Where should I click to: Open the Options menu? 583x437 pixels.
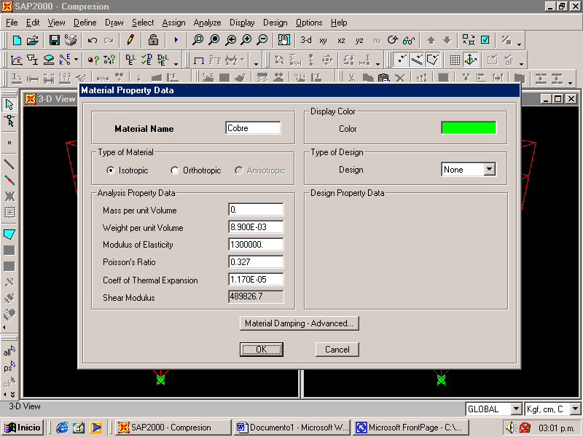pyautogui.click(x=309, y=23)
